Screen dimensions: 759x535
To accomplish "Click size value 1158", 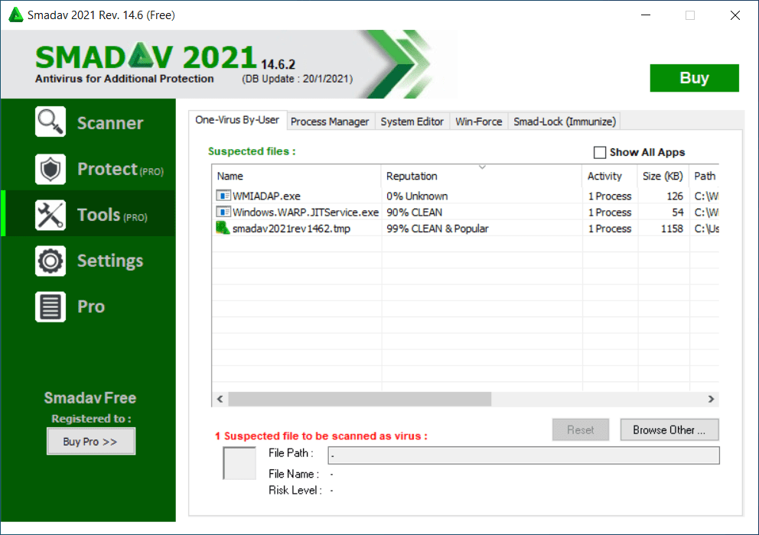I will point(673,229).
